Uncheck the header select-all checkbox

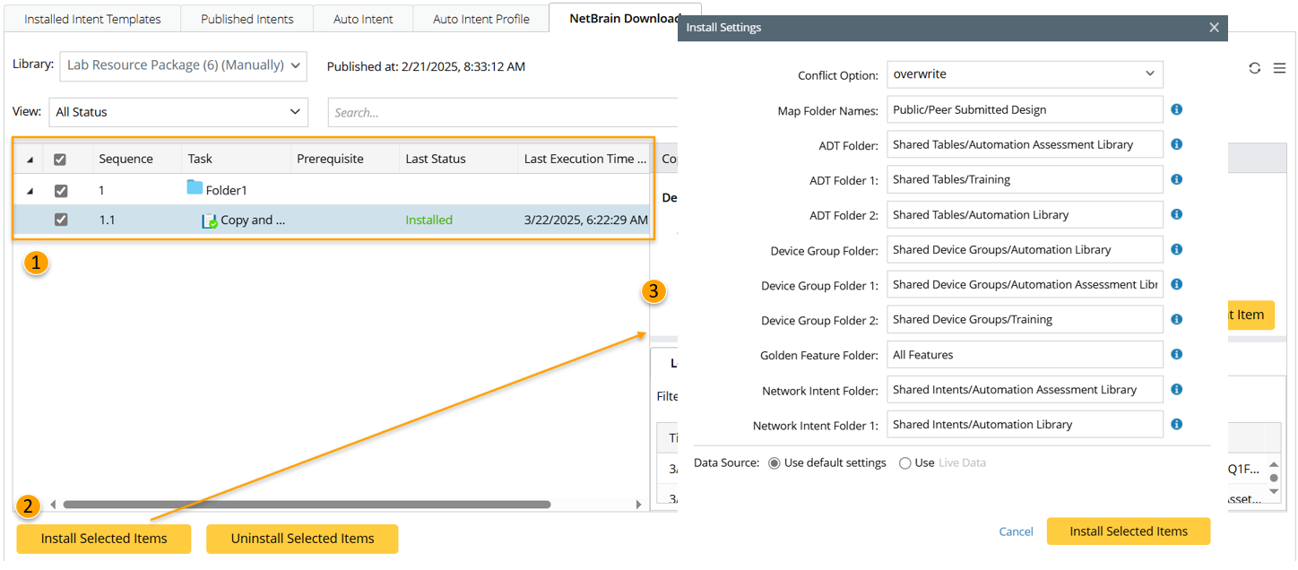tap(60, 160)
